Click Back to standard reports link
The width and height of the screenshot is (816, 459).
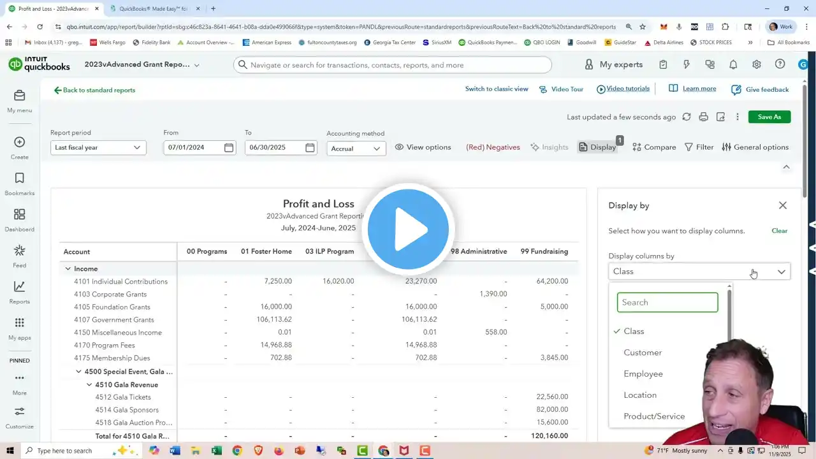(x=94, y=91)
